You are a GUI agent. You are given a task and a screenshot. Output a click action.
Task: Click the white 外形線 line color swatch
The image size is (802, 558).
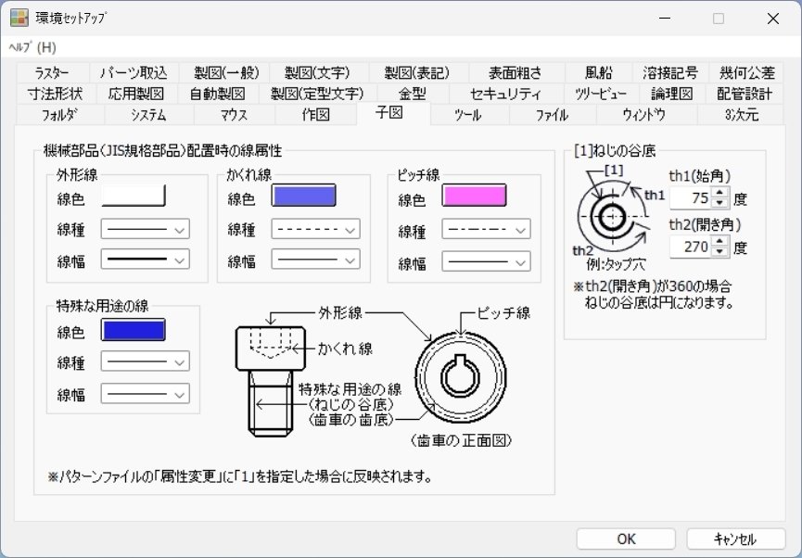pyautogui.click(x=134, y=196)
